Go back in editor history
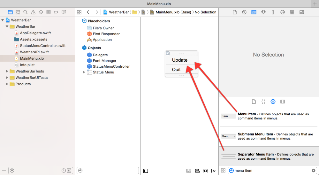 coord(88,12)
